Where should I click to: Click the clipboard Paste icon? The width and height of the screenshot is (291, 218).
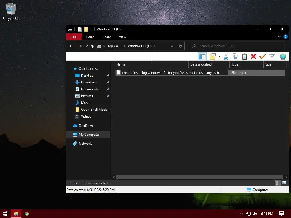pos(244,56)
